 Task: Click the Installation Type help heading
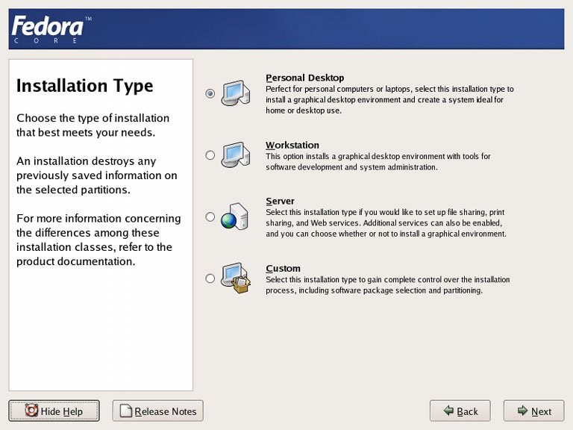(84, 86)
